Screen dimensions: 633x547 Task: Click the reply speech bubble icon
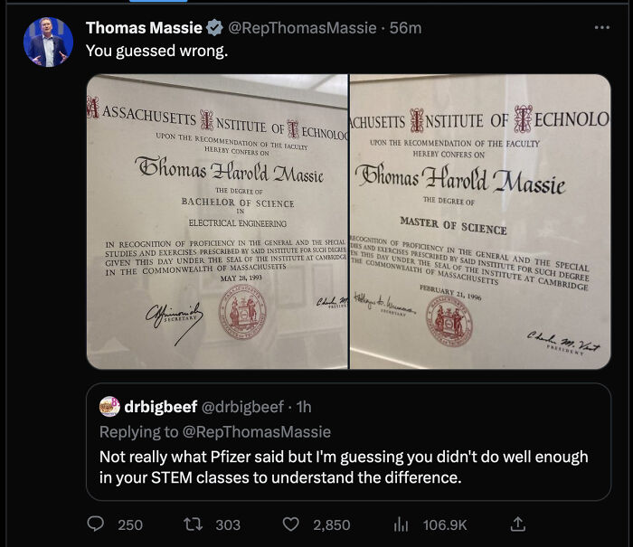96,524
